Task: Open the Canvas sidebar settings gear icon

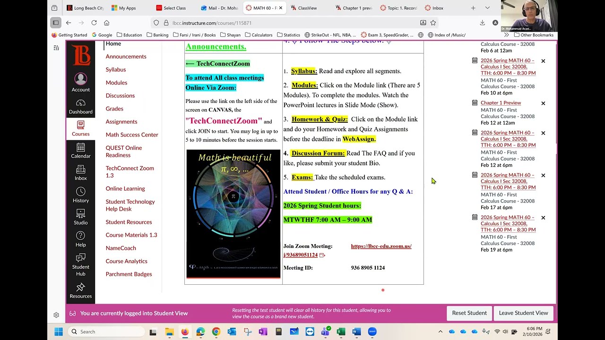Action: point(56,315)
